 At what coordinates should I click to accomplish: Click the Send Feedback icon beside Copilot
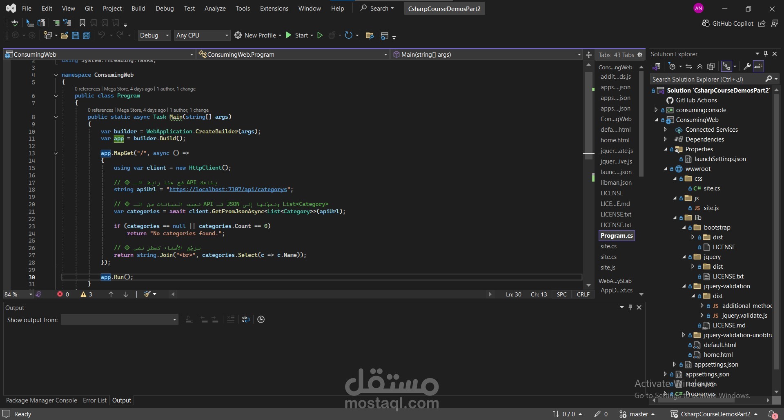point(774,24)
